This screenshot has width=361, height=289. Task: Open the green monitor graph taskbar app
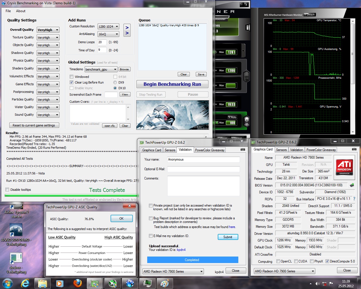click(x=148, y=283)
